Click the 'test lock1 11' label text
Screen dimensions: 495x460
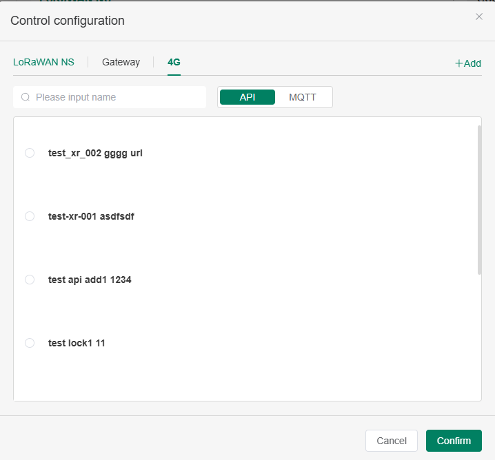click(x=77, y=343)
